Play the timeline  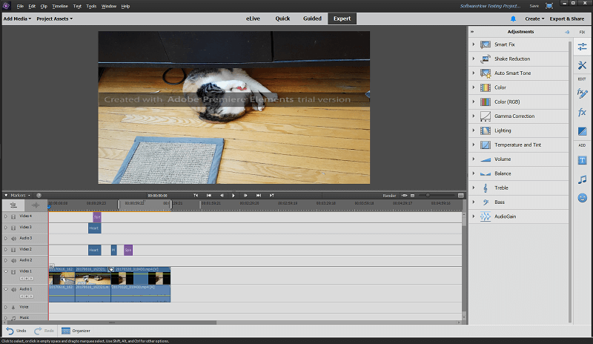click(x=233, y=195)
